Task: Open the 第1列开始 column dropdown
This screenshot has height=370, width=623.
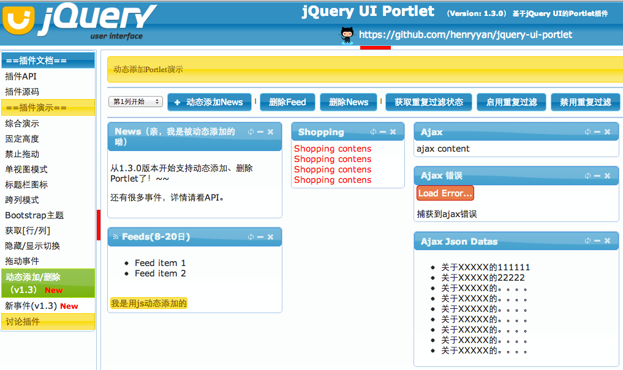Action: 135,102
